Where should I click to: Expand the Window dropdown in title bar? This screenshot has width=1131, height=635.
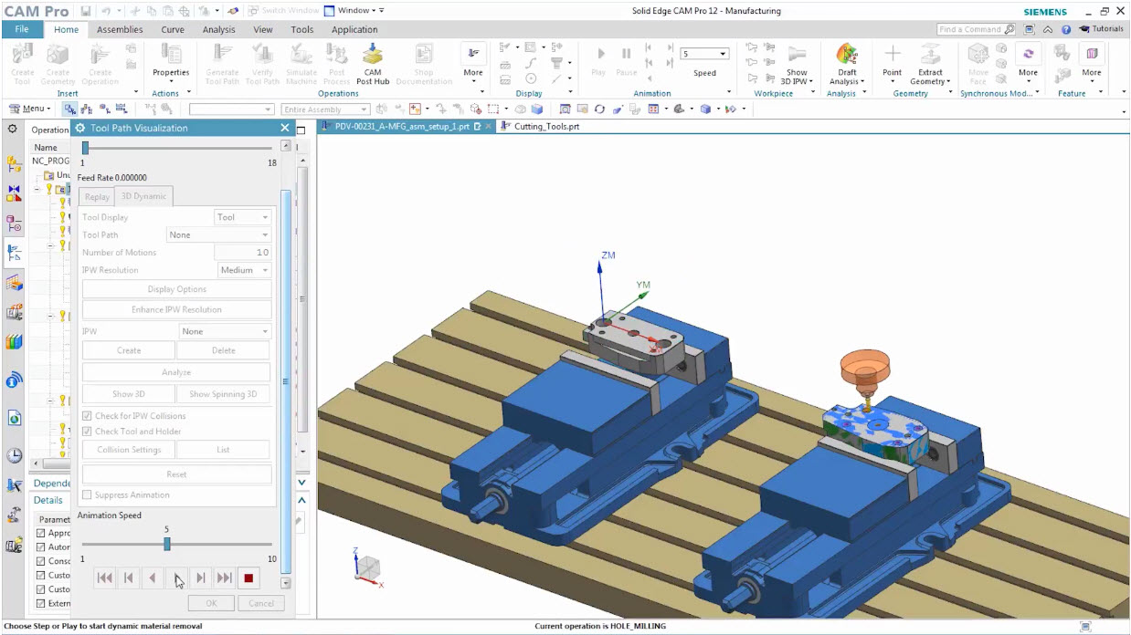[x=354, y=10]
